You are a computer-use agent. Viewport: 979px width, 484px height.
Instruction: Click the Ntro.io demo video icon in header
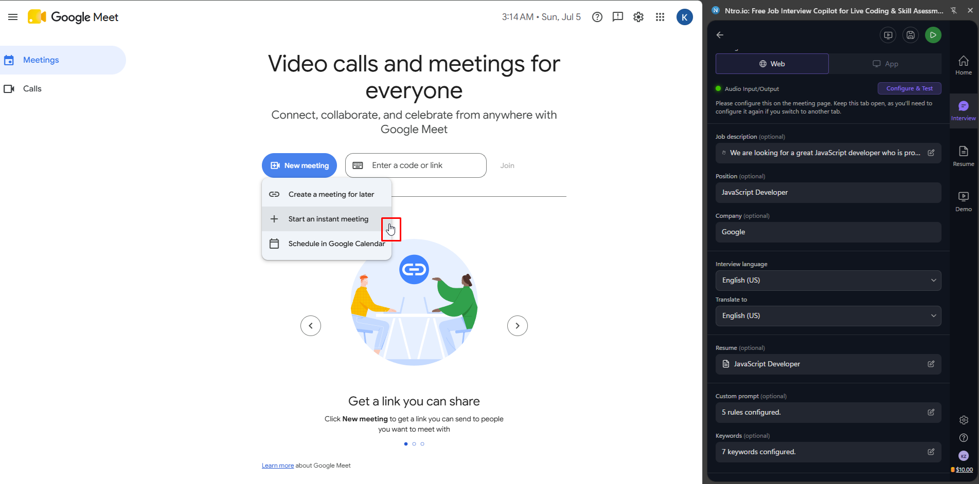pos(888,35)
